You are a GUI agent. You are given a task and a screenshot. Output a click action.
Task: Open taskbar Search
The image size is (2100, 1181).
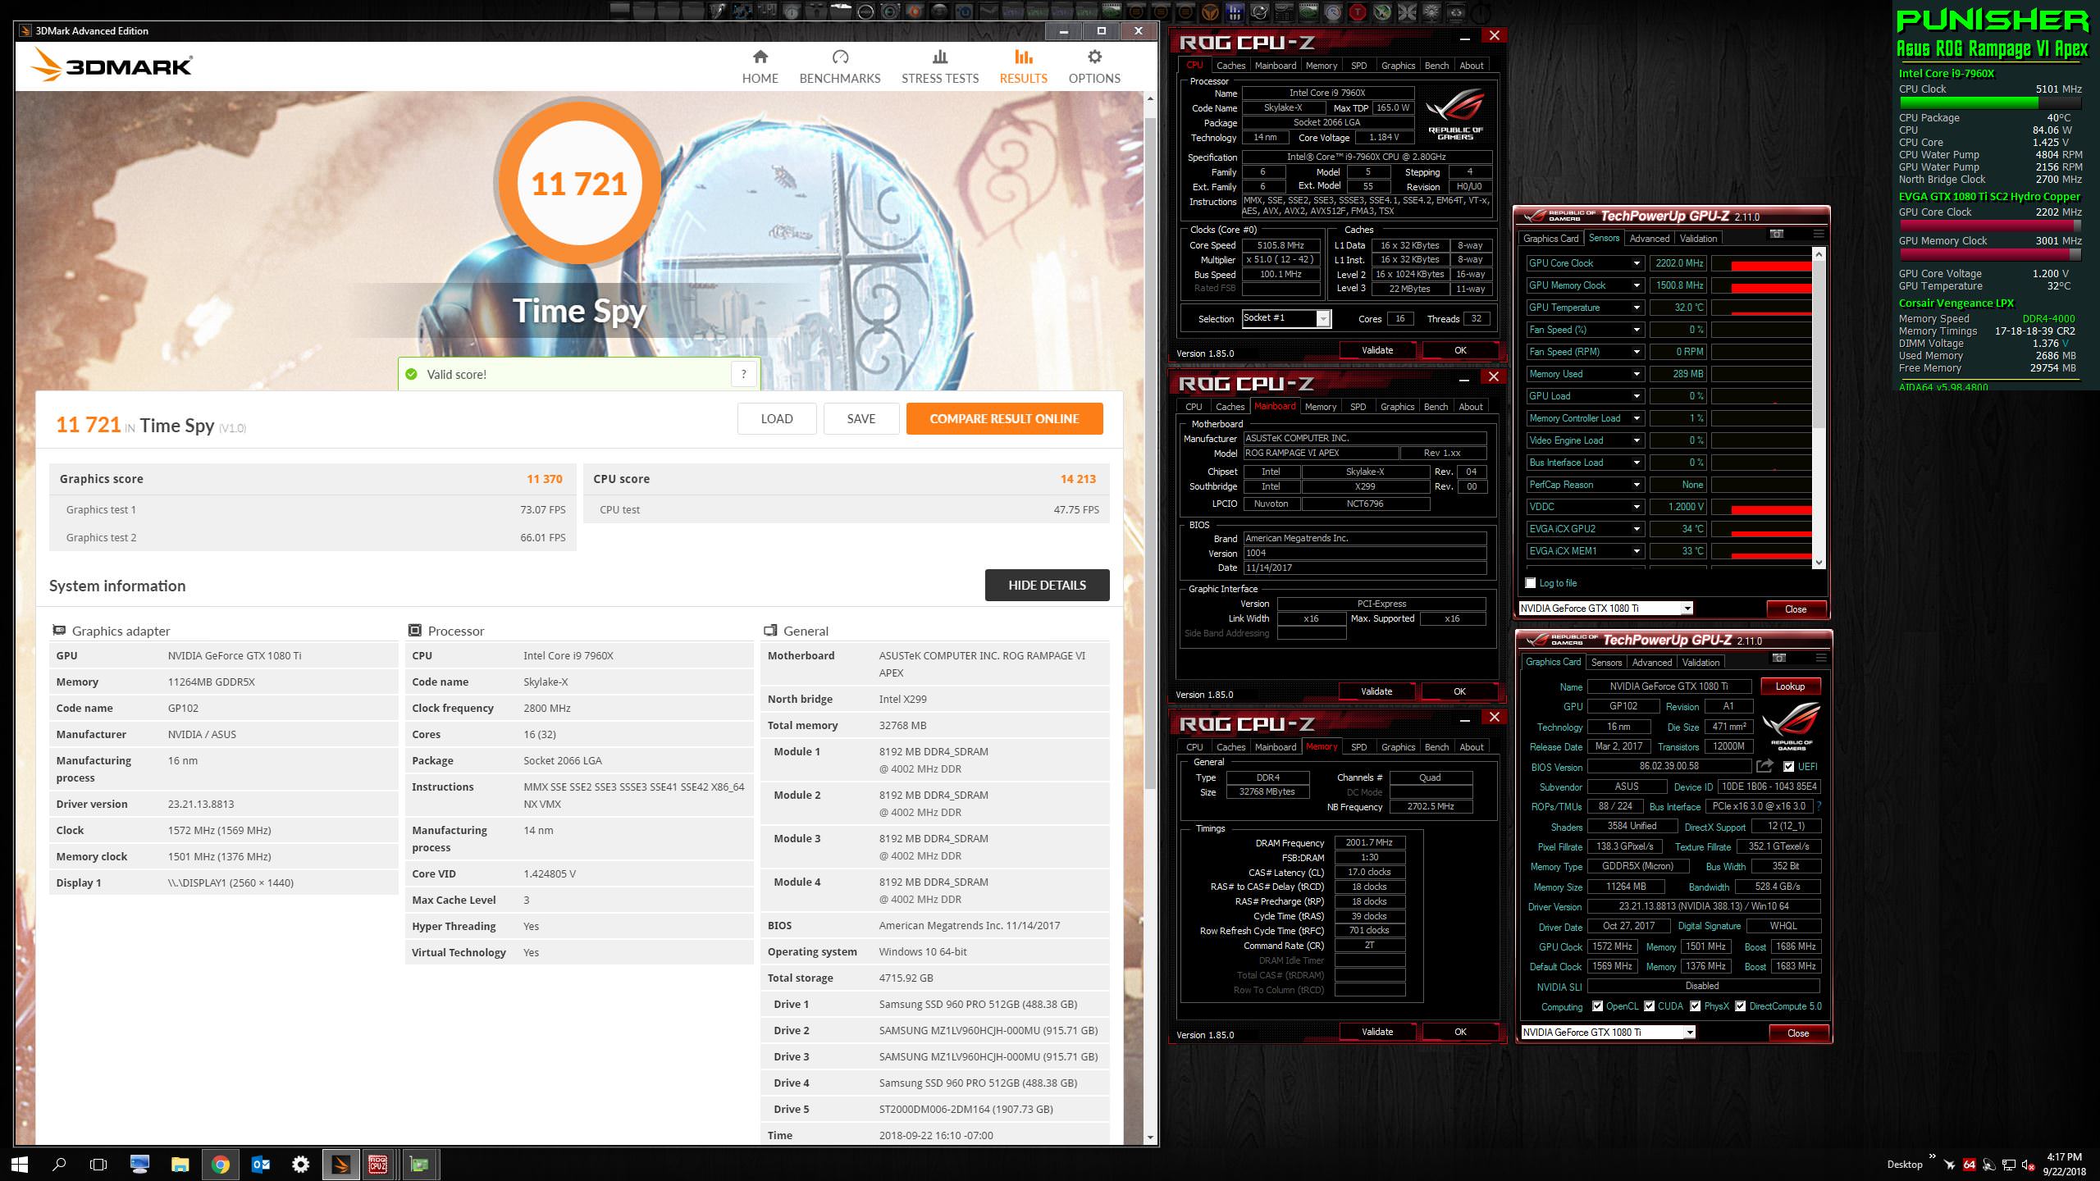click(59, 1164)
